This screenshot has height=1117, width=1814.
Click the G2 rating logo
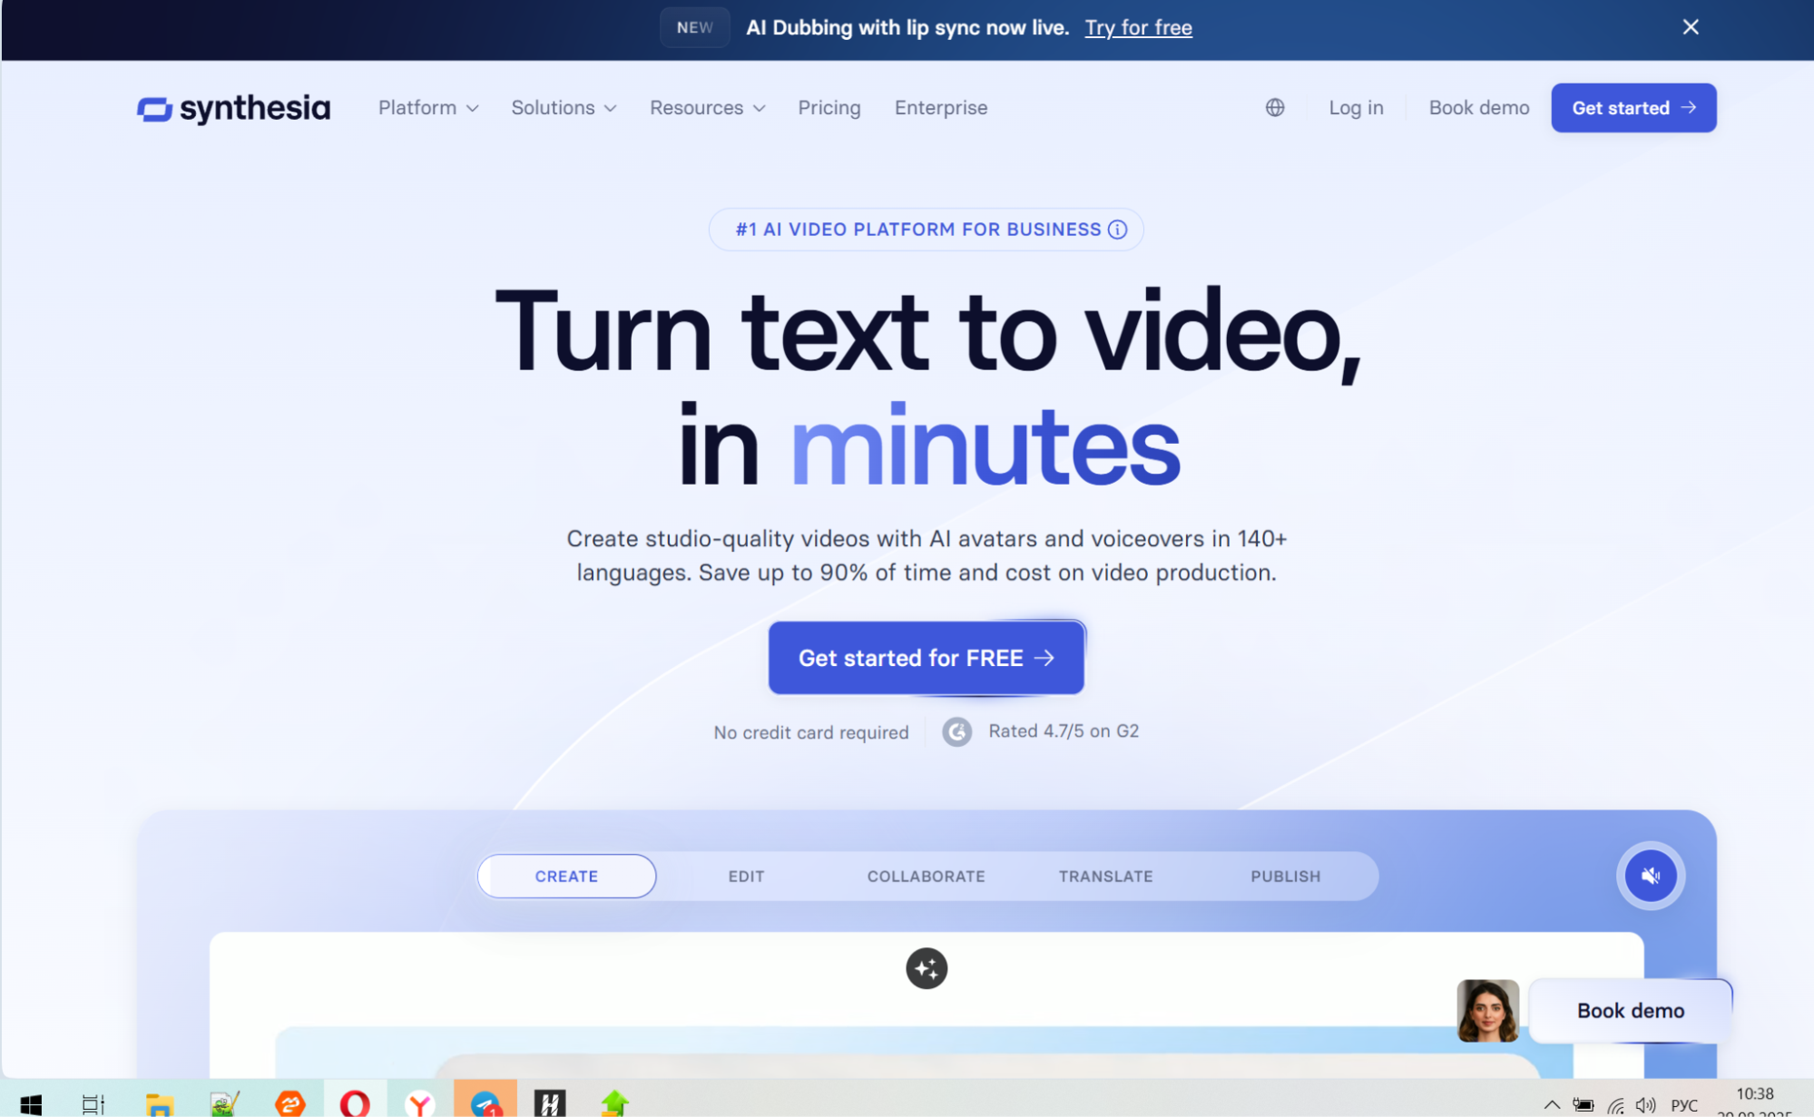956,731
